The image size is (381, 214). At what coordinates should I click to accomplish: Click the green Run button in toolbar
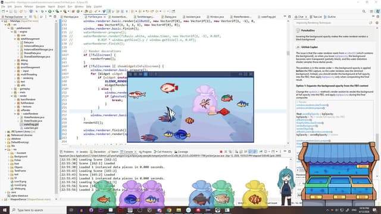[x=50, y=11]
